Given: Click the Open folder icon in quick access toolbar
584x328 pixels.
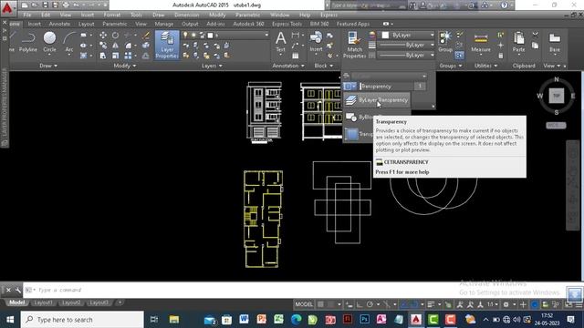Looking at the screenshot, I should (35, 5).
